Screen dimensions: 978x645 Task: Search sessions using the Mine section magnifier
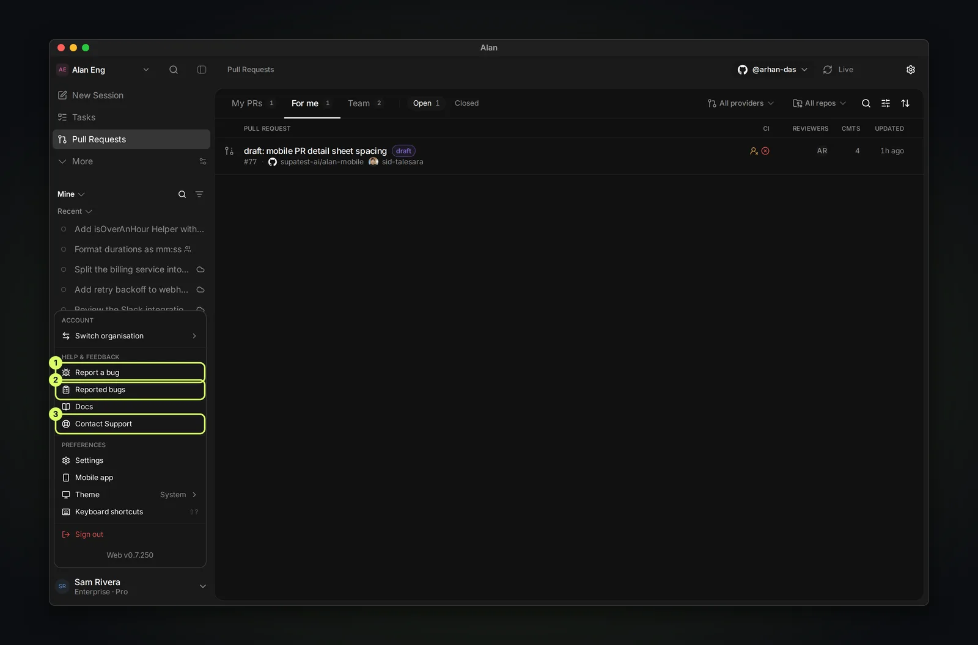point(182,194)
